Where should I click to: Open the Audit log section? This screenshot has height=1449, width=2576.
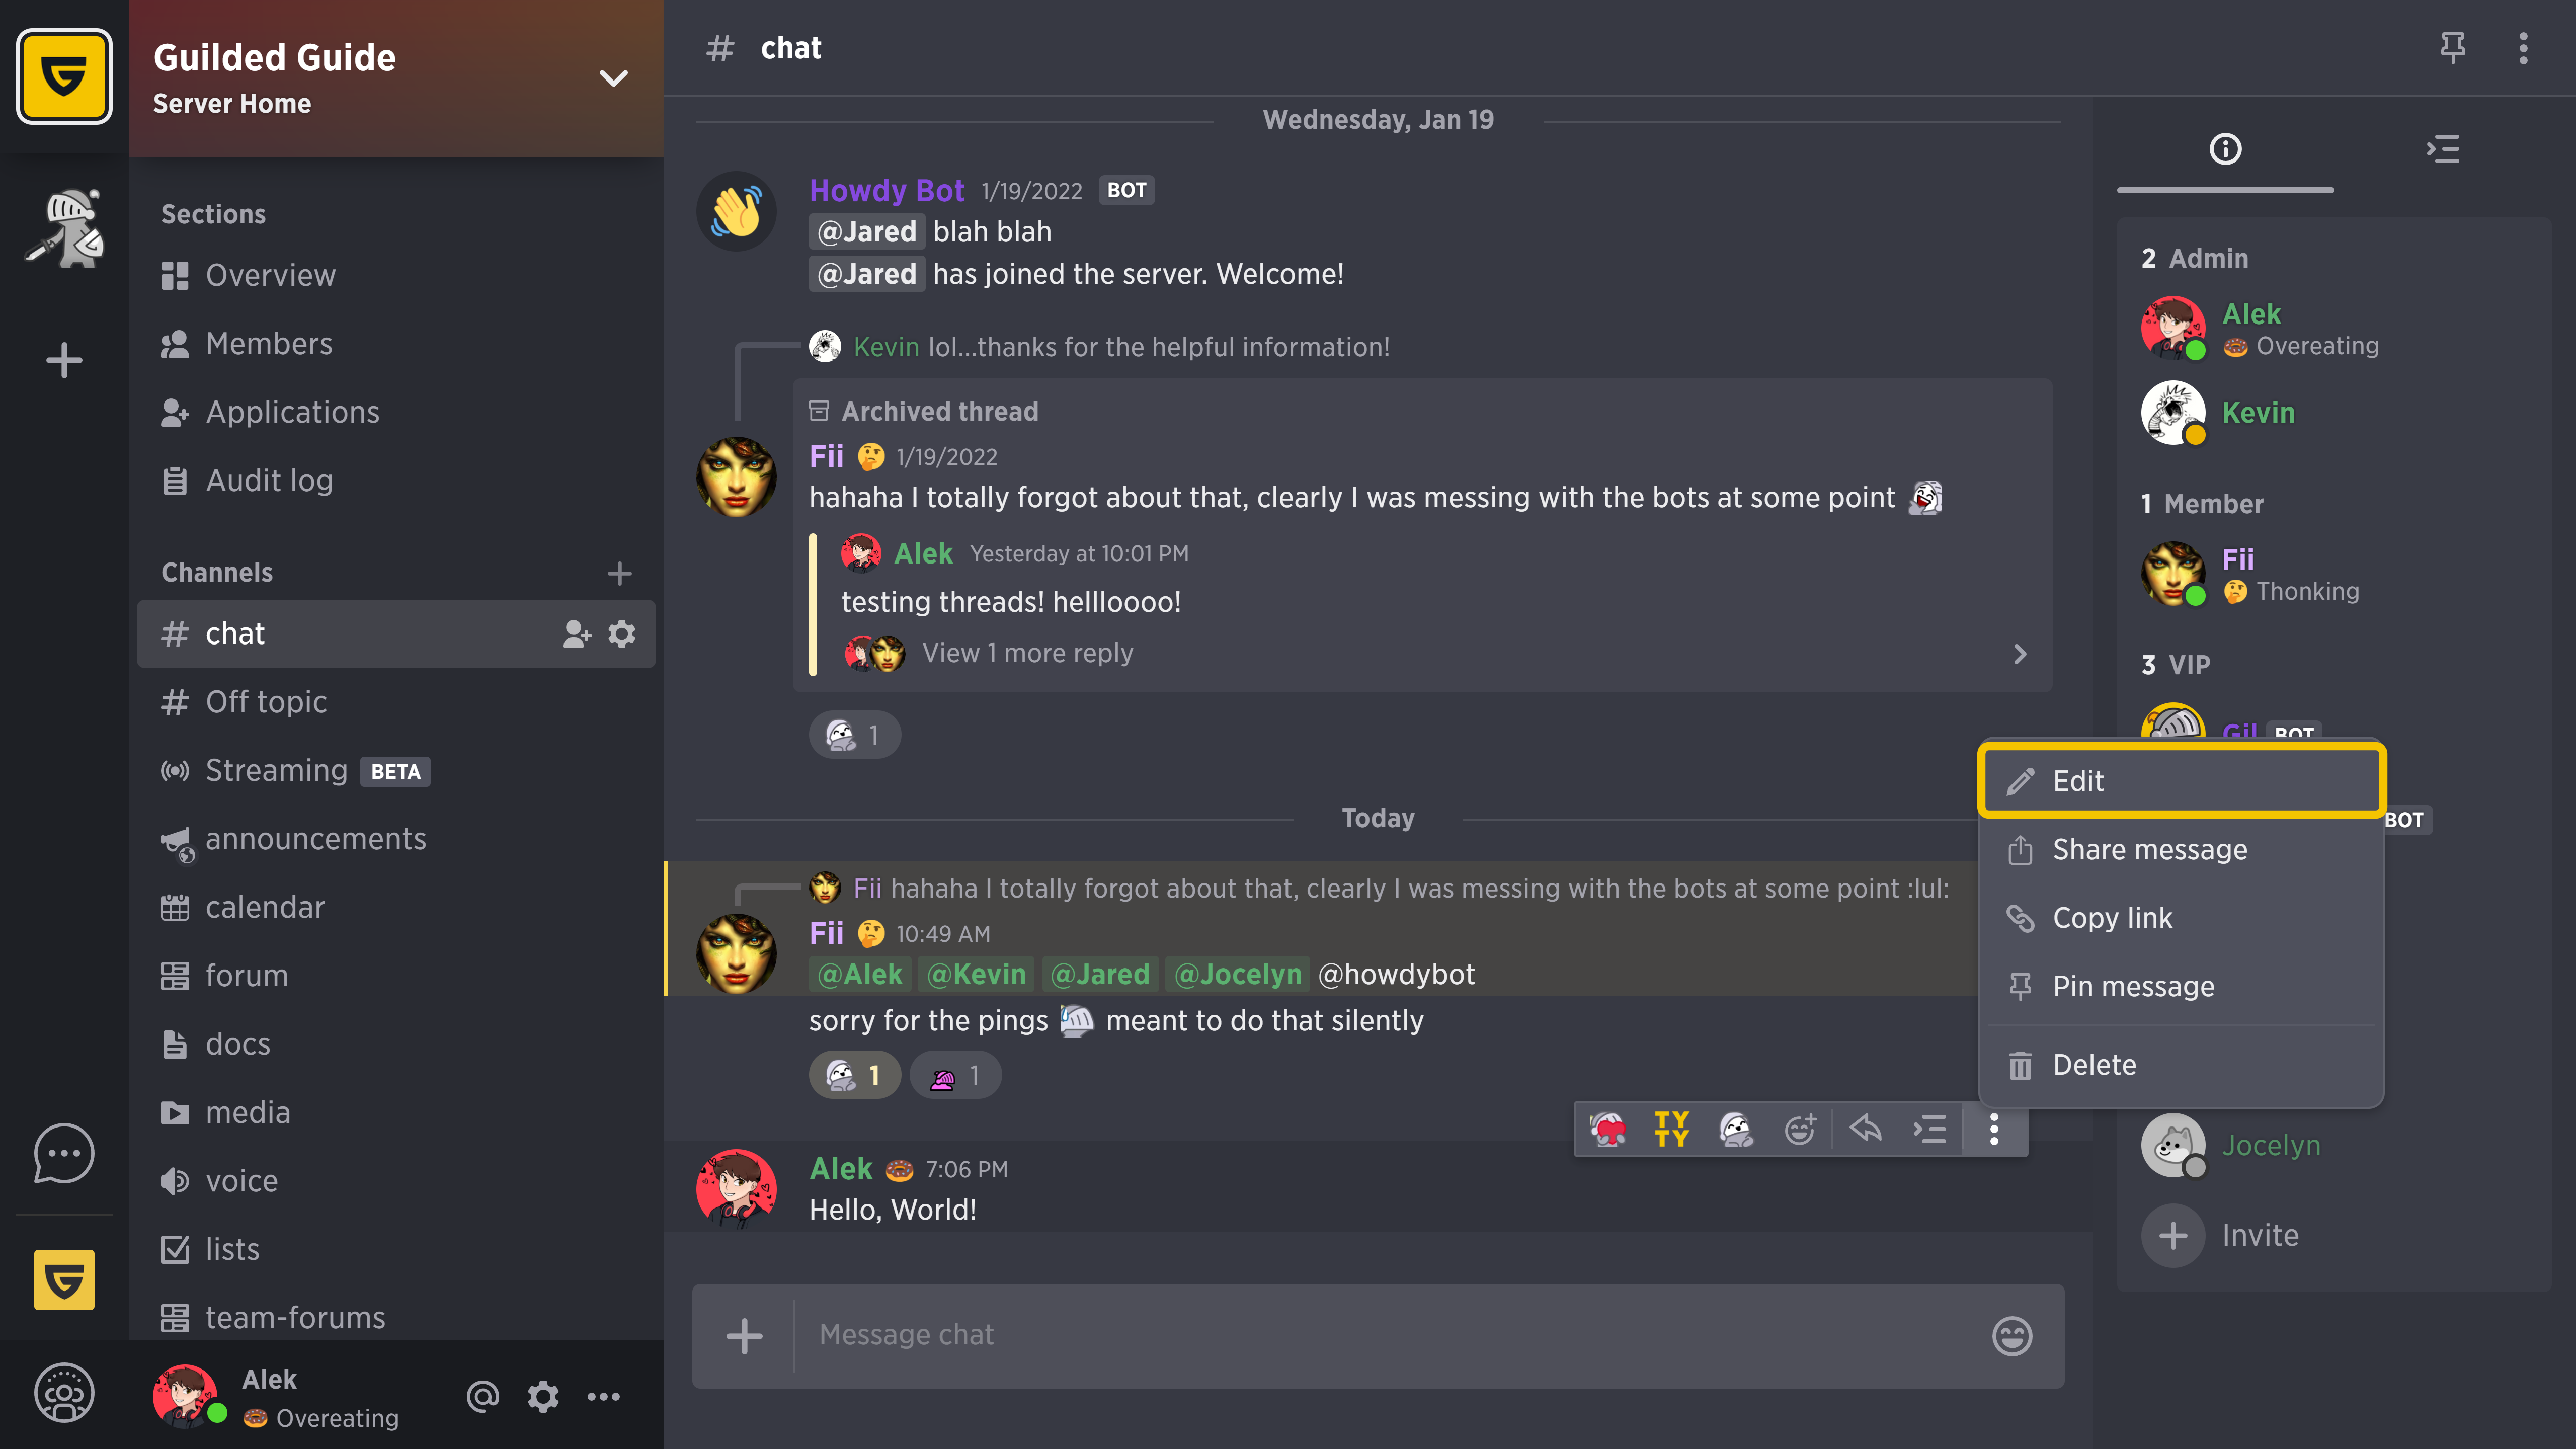[x=268, y=481]
